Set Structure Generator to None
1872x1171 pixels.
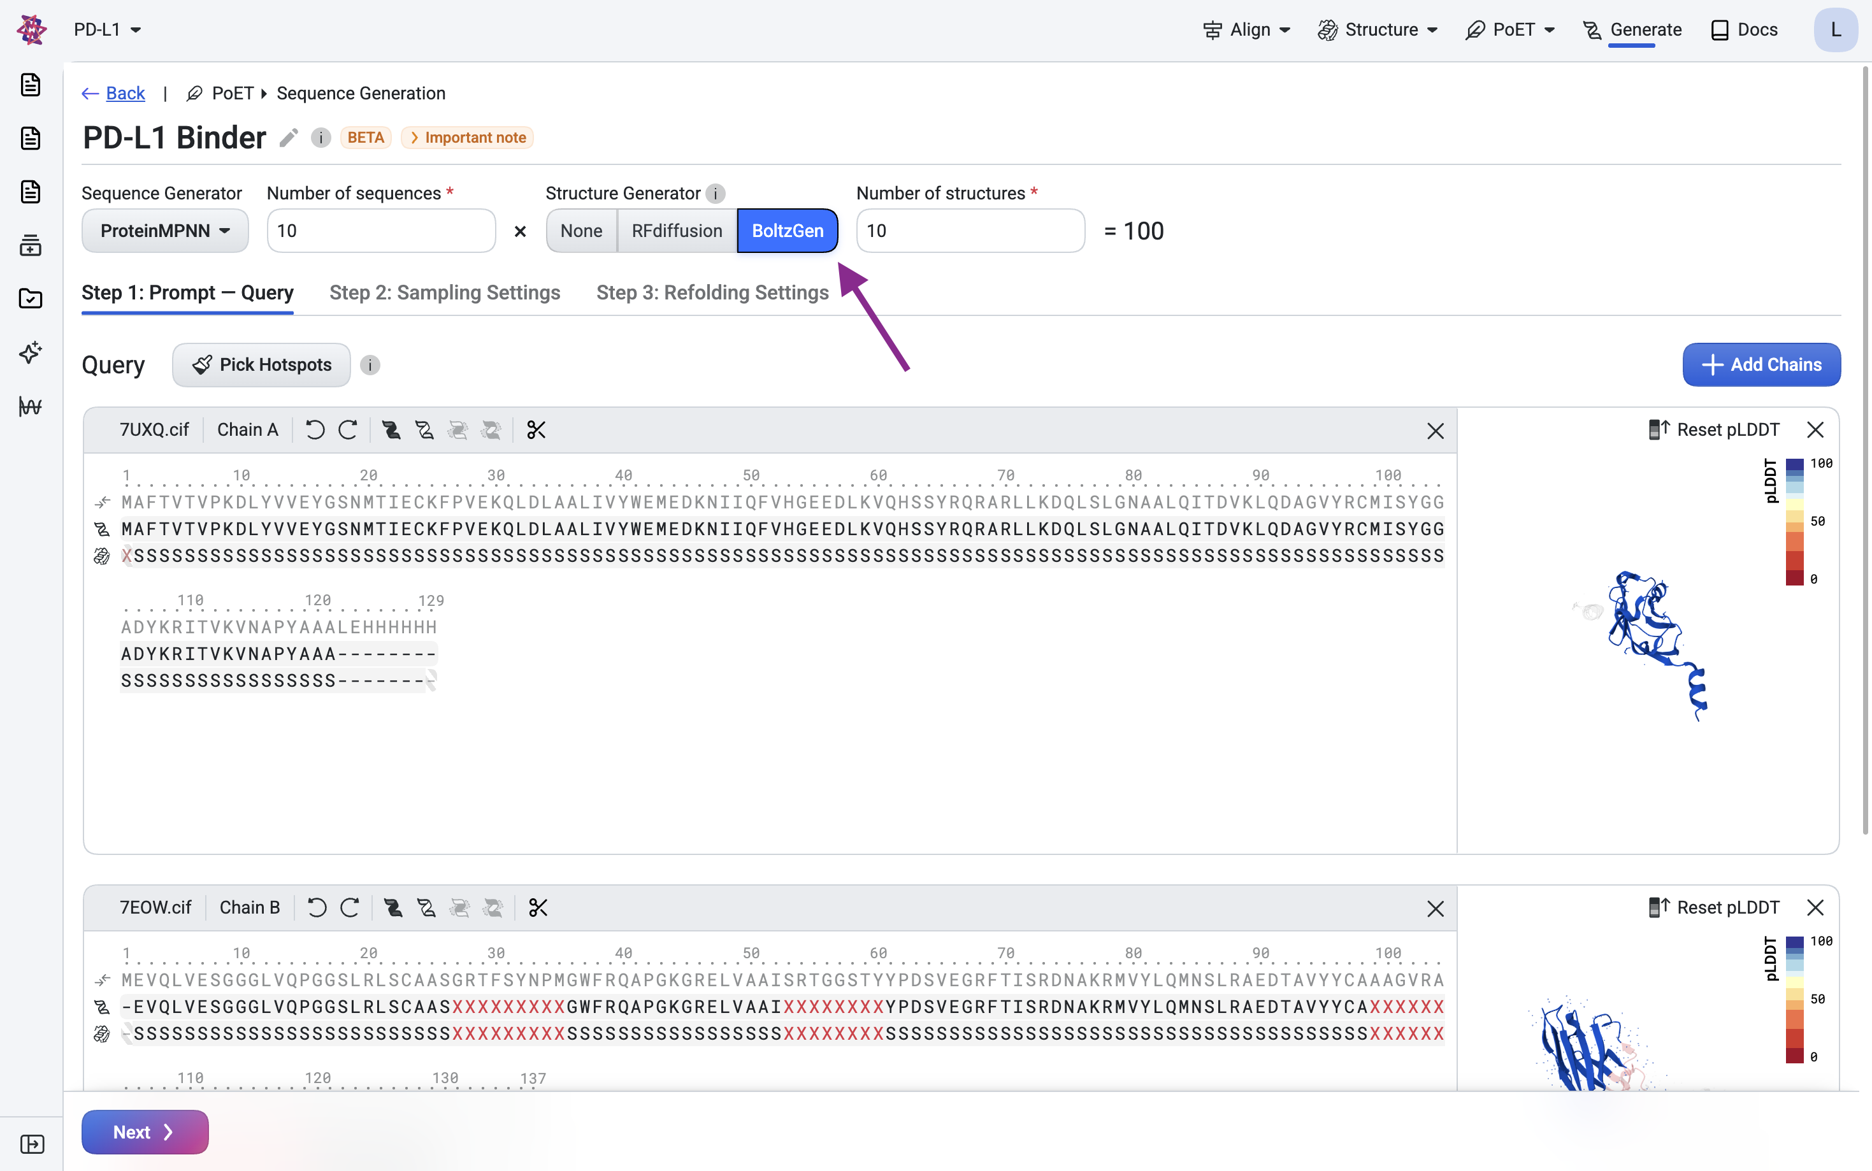582,231
